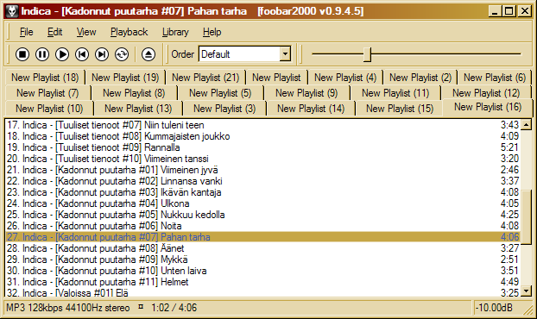Image resolution: width=537 pixels, height=319 pixels.
Task: Switch to New Playlist (5) tab
Action: pos(220,93)
